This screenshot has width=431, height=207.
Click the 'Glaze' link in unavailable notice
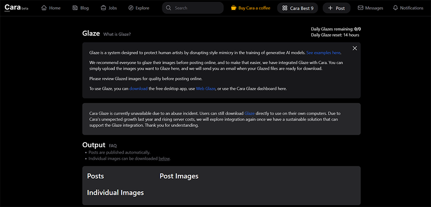(250, 113)
